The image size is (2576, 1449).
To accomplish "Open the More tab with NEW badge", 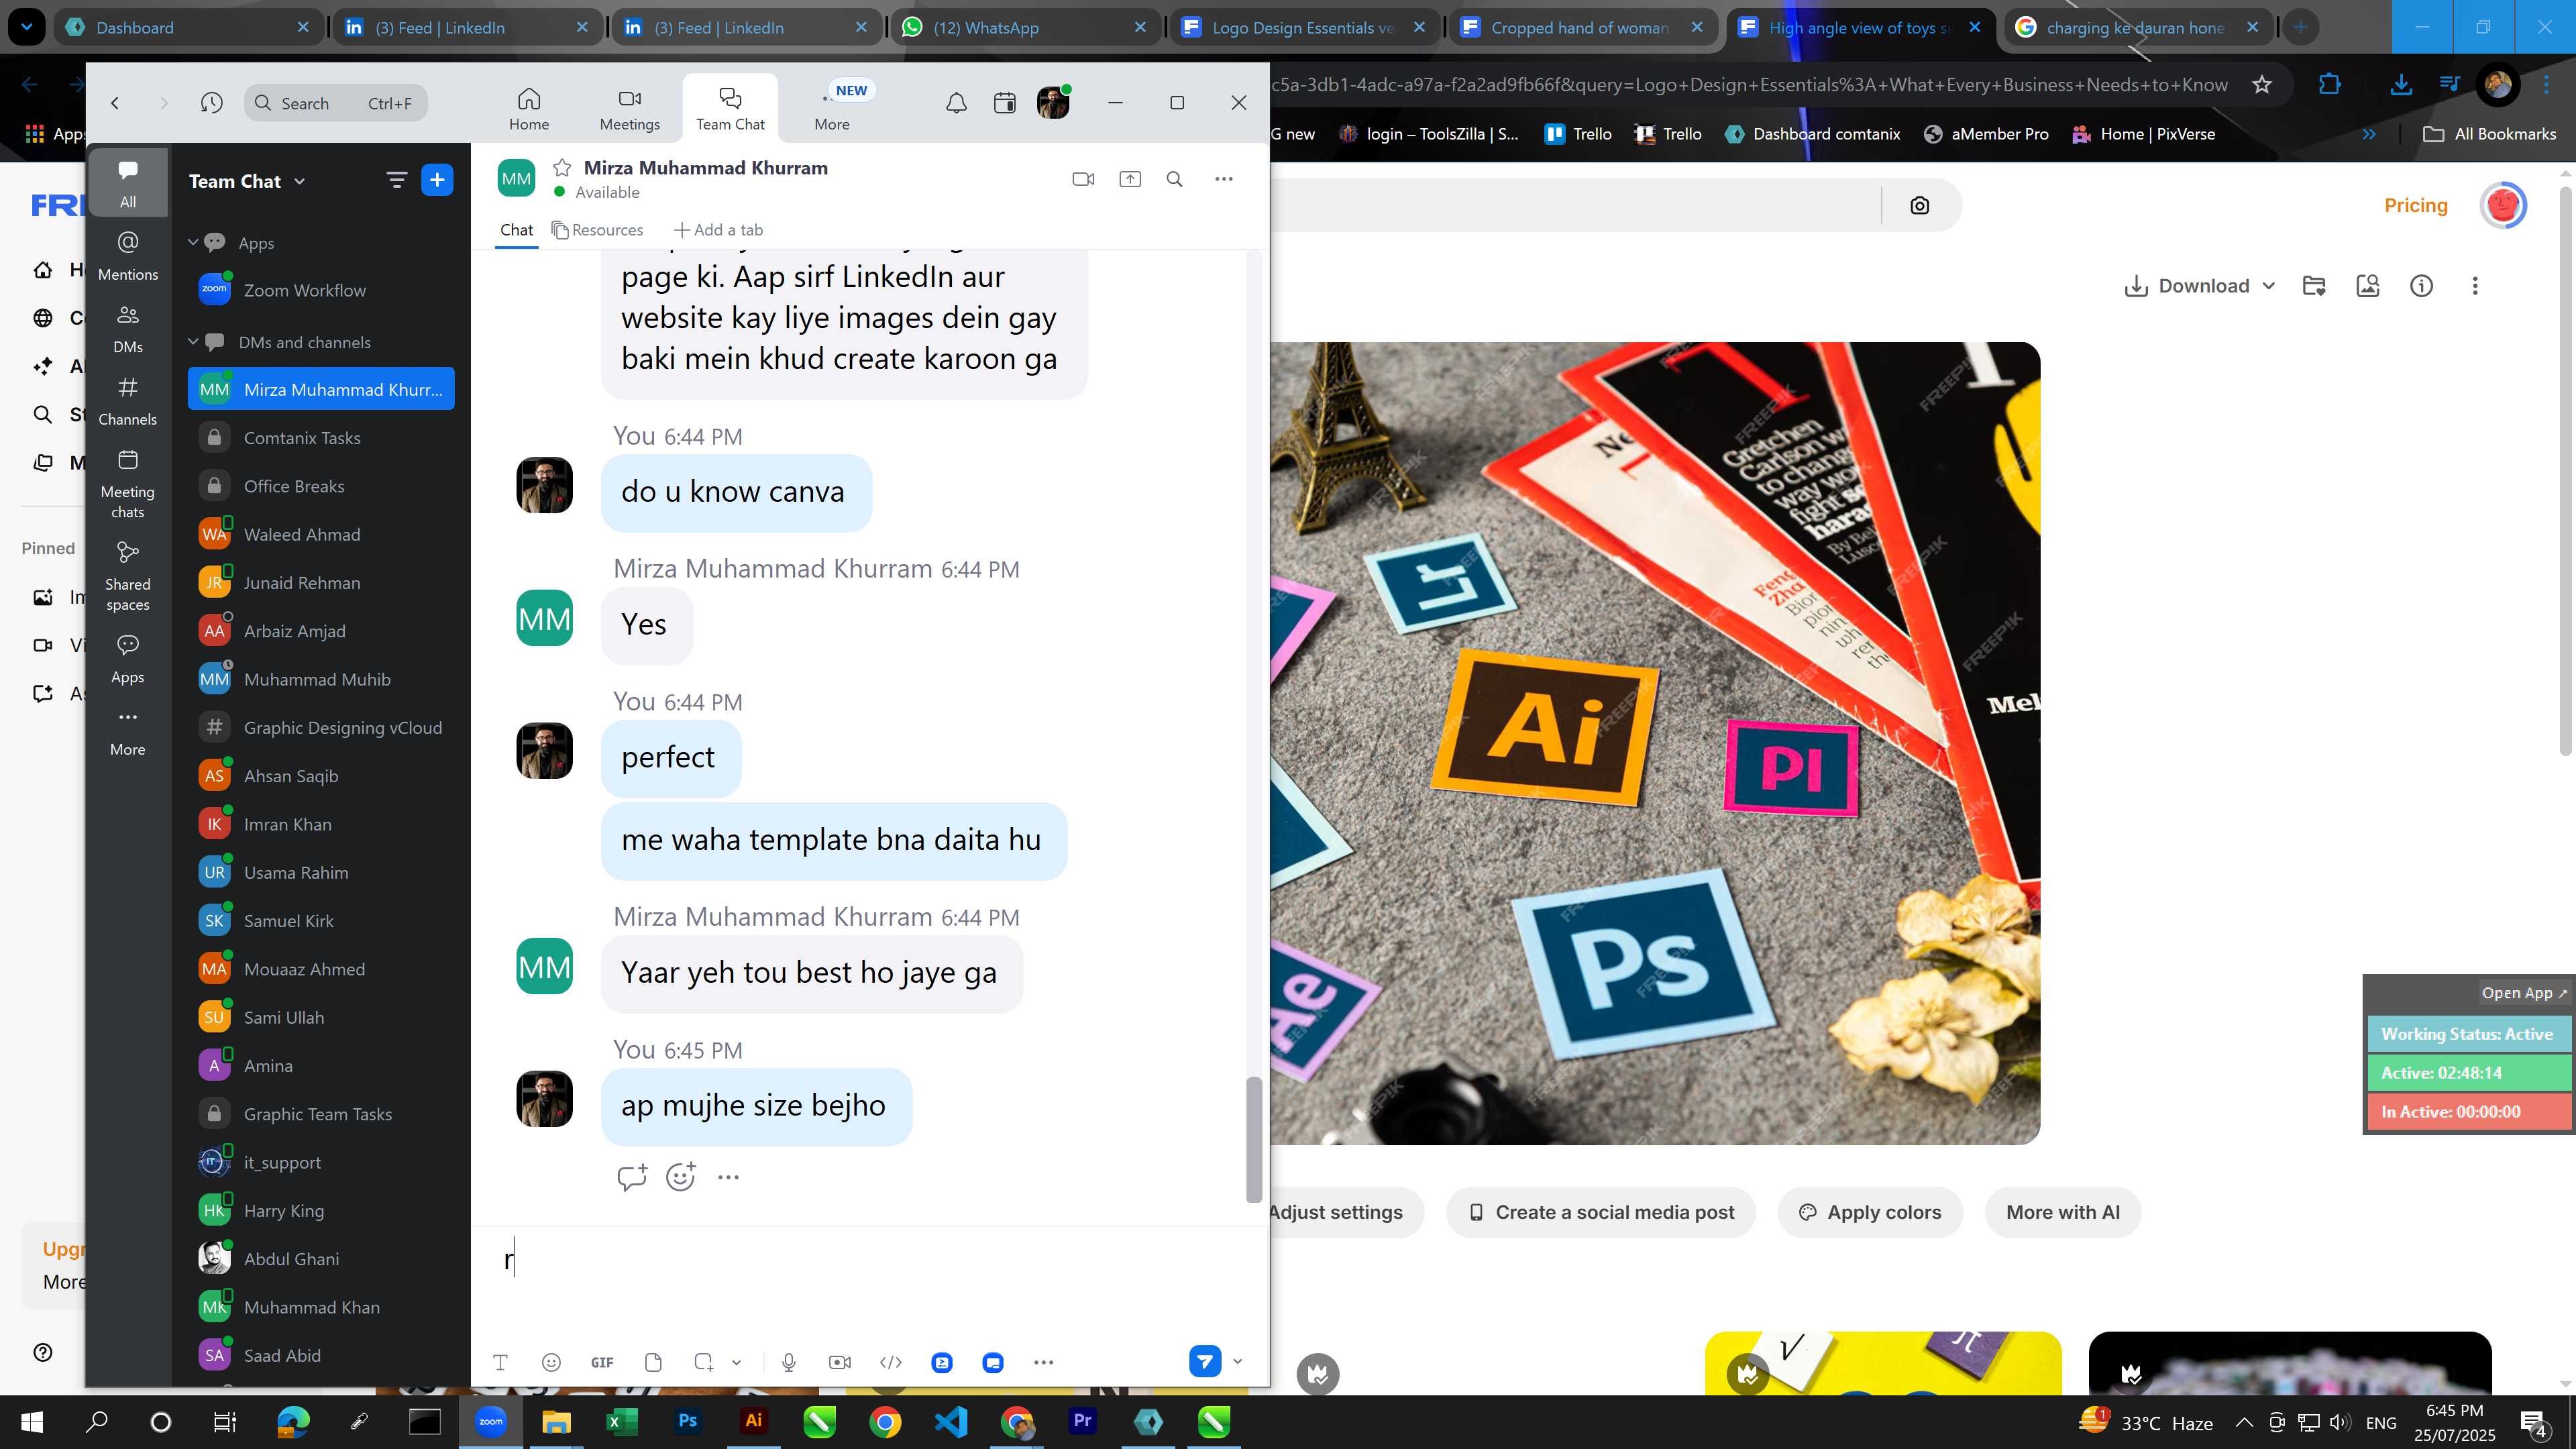I will point(832,109).
